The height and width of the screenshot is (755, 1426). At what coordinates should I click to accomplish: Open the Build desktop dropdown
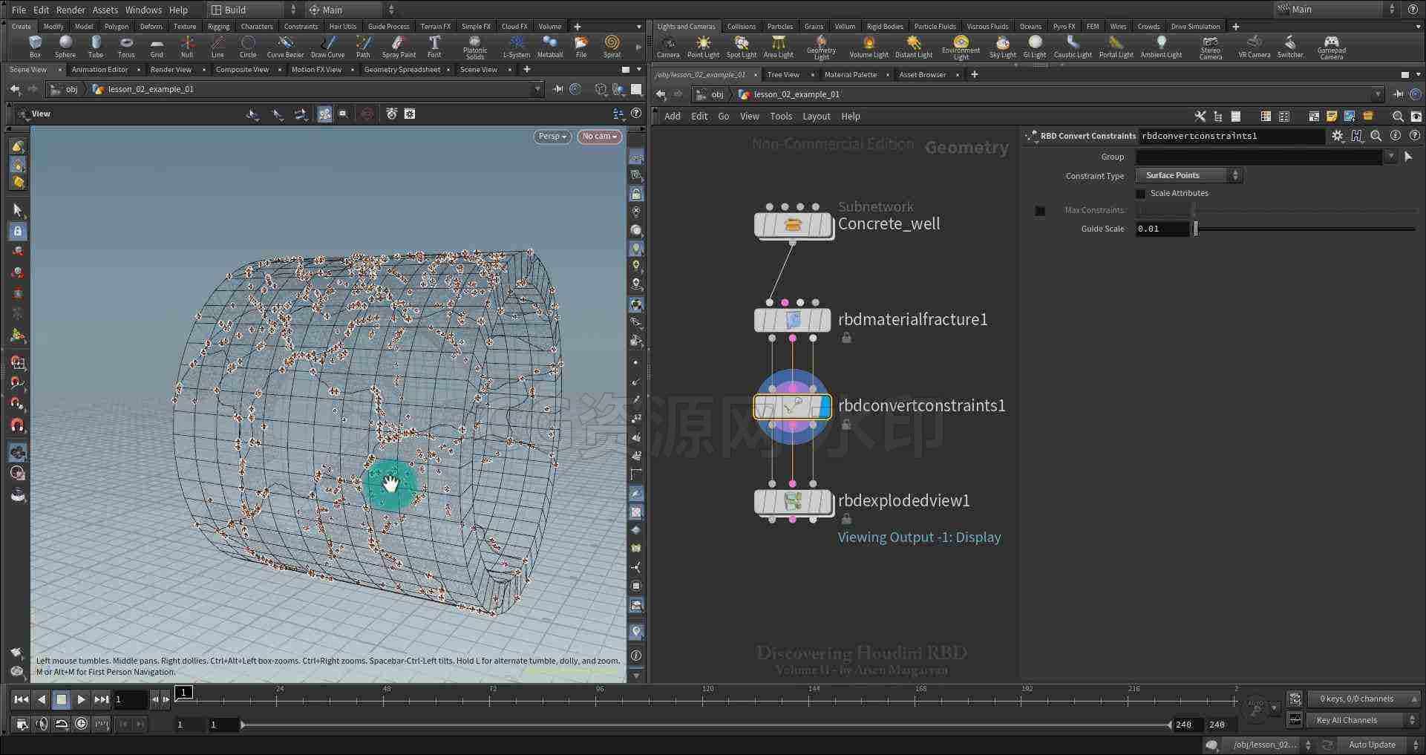[x=252, y=10]
